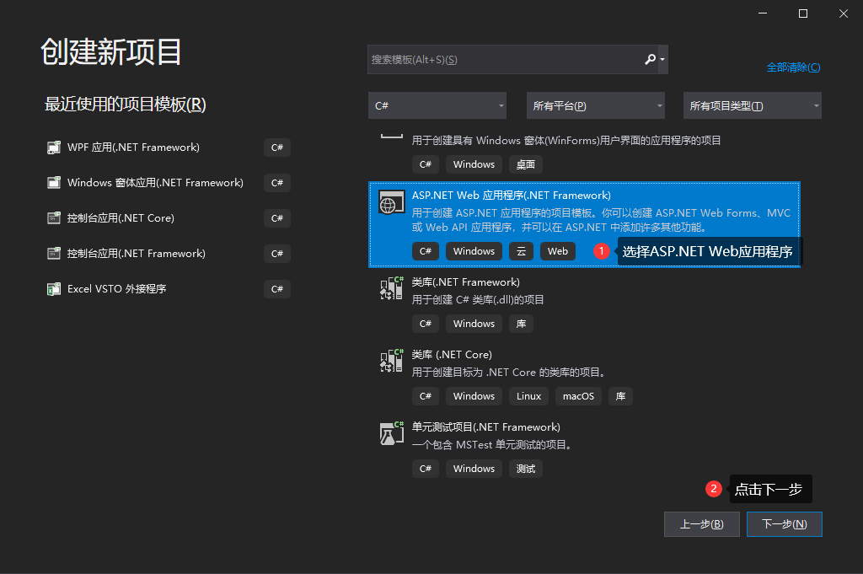Click the 下一步(N) button

785,524
